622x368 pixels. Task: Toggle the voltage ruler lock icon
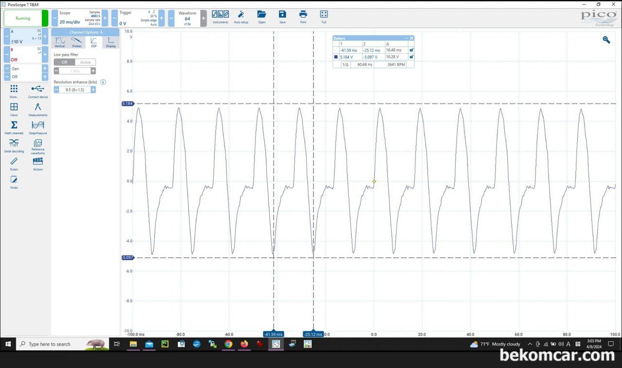click(x=412, y=57)
